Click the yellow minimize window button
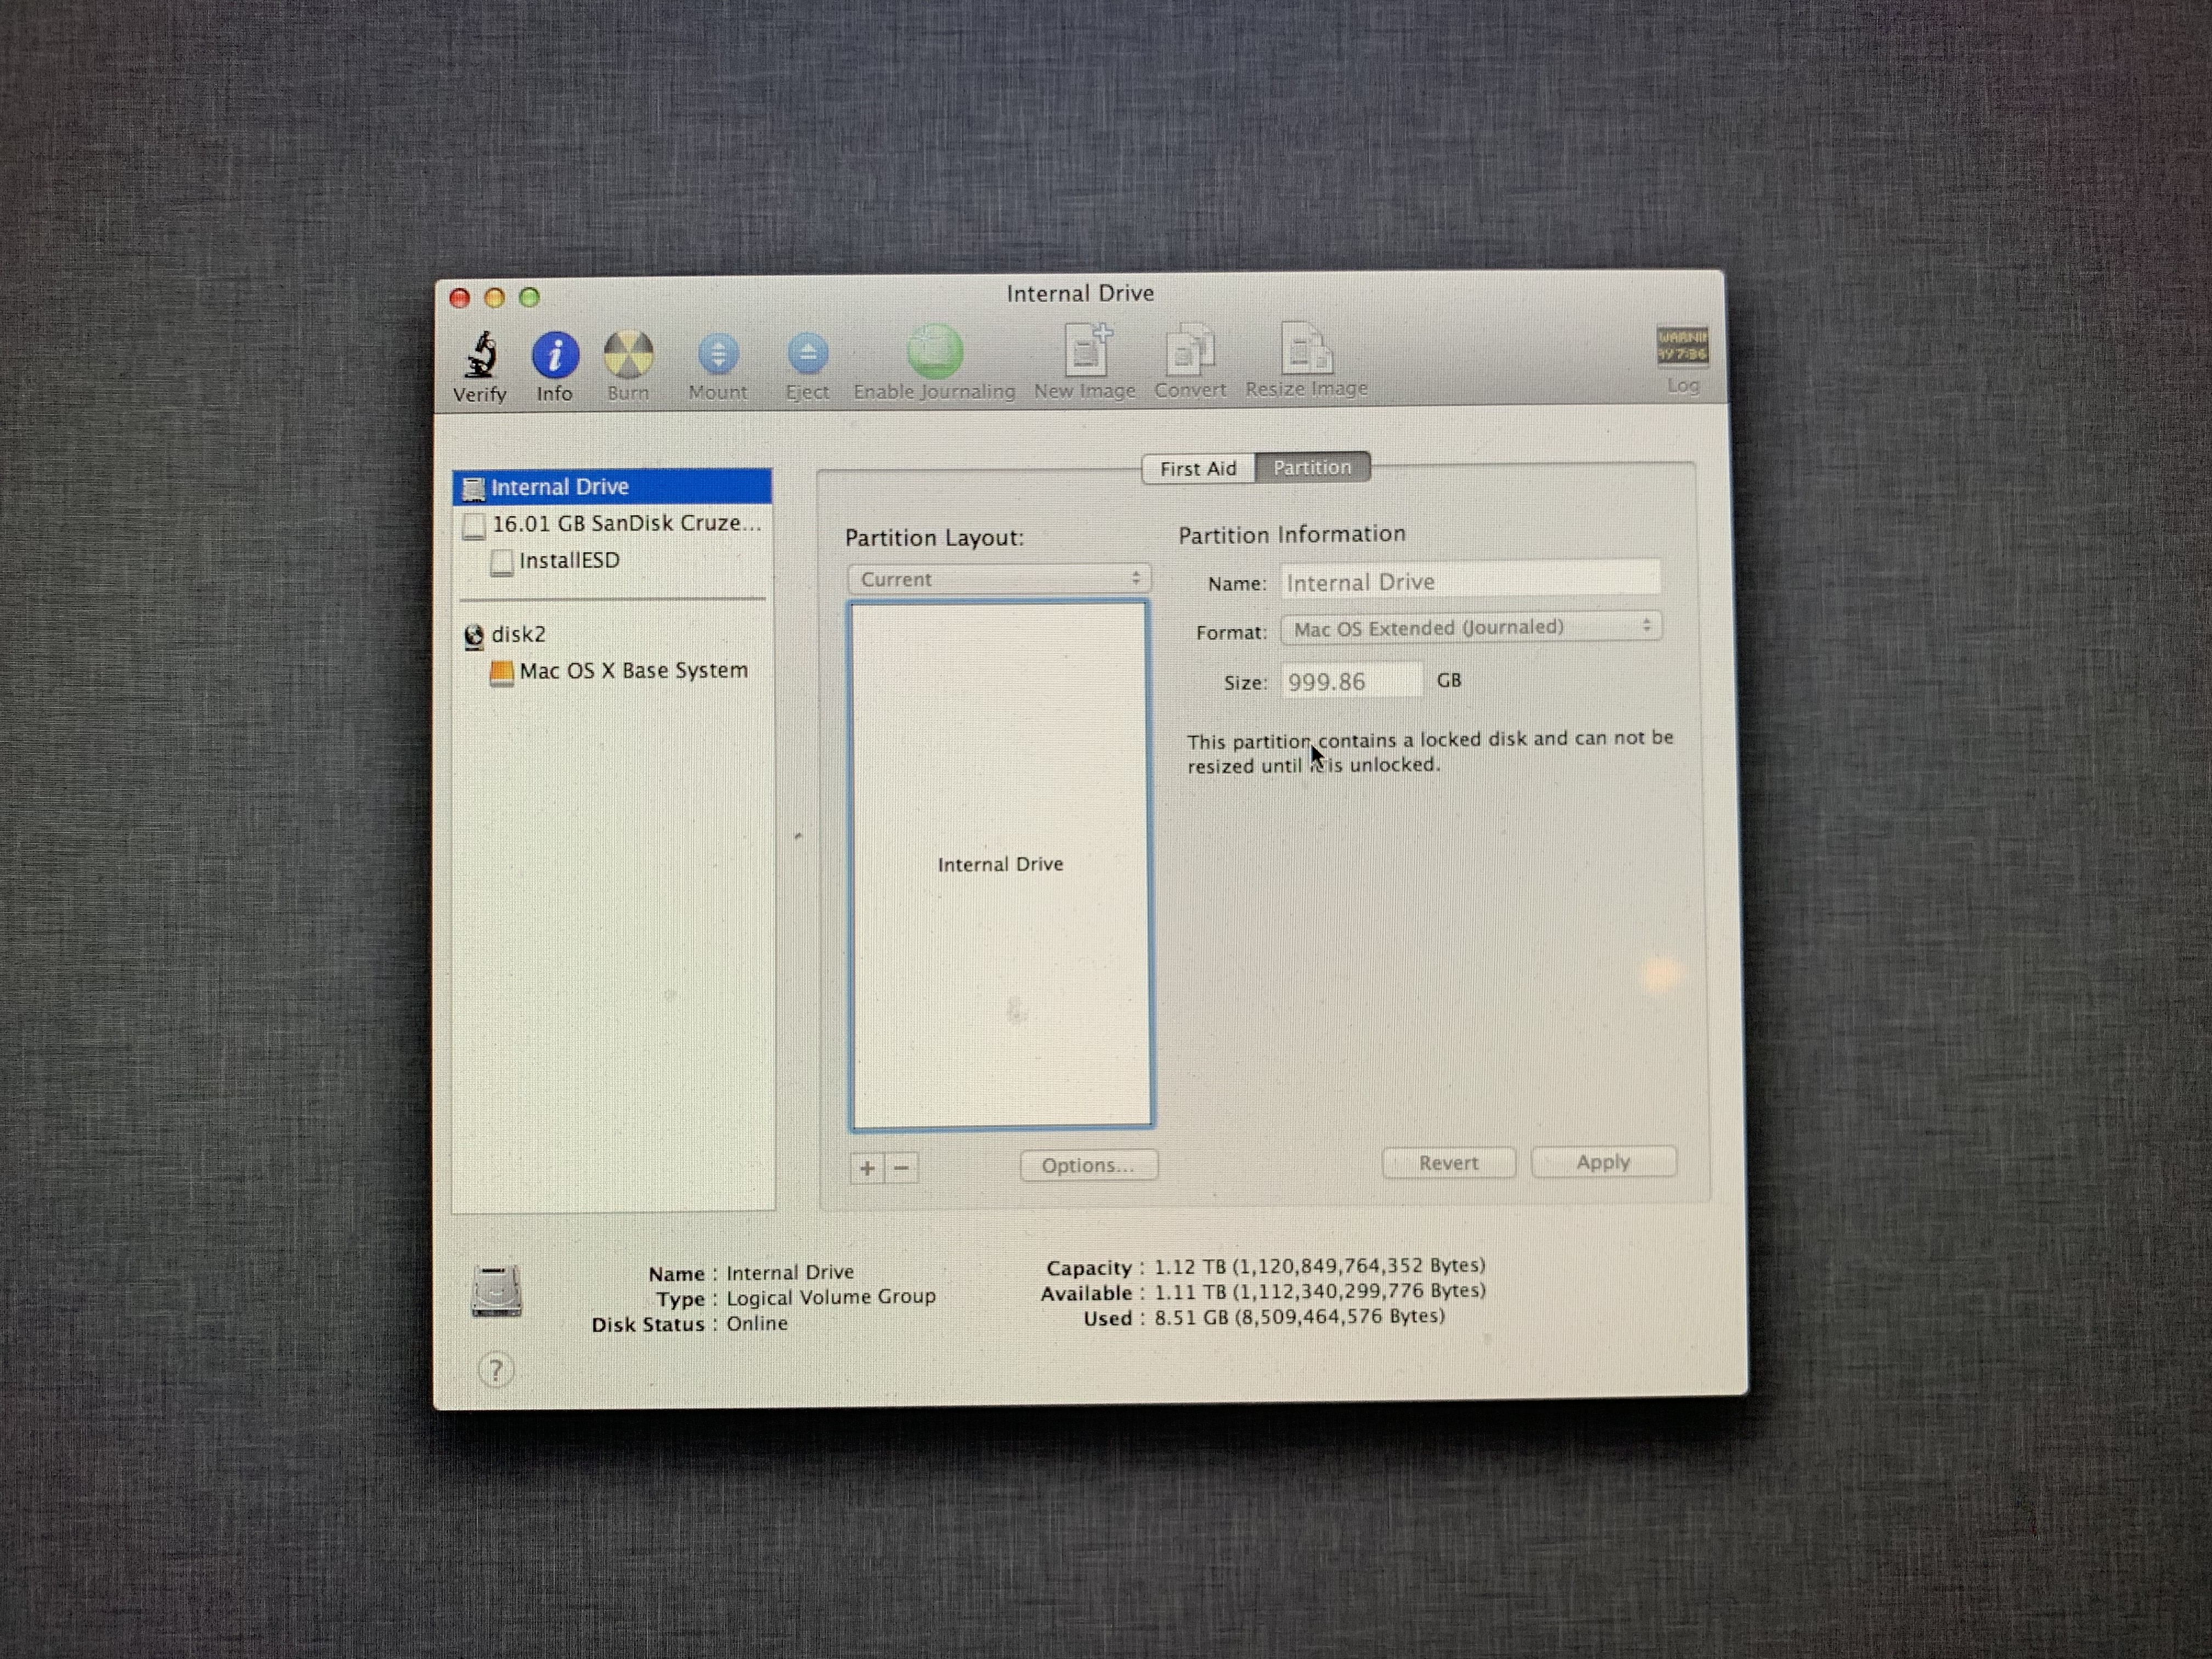2212x1659 pixels. (x=495, y=297)
